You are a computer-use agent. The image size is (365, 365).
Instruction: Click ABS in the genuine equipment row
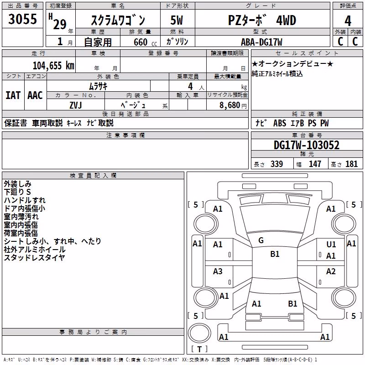pyautogui.click(x=280, y=123)
